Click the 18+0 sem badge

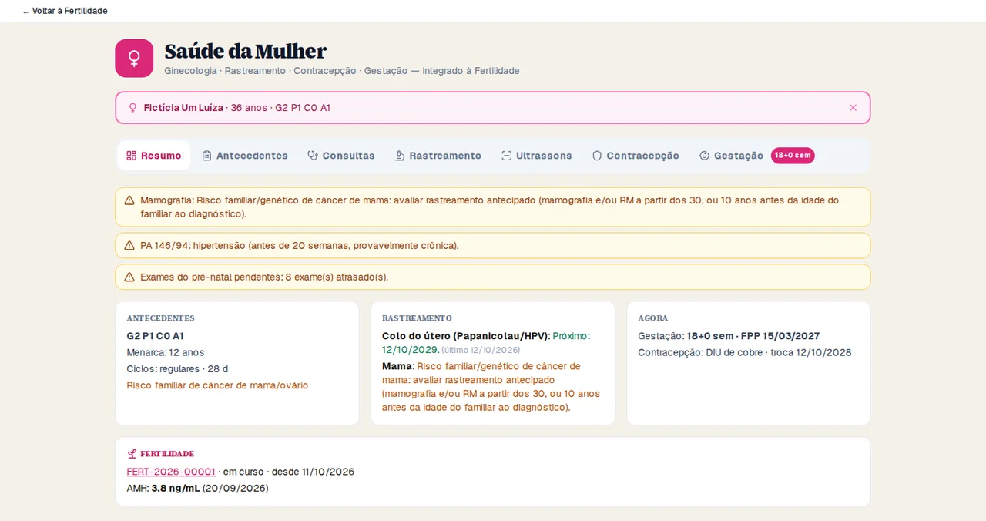pos(793,156)
